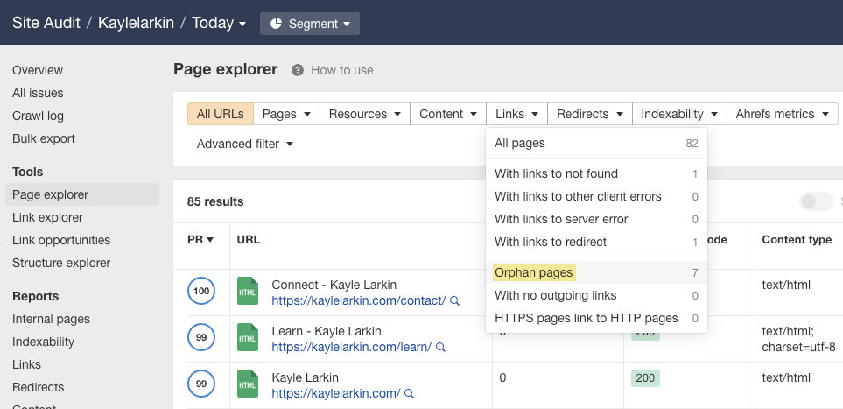Open the kaylelarkin.com/contact/ link
843x409 pixels.
[x=358, y=300]
